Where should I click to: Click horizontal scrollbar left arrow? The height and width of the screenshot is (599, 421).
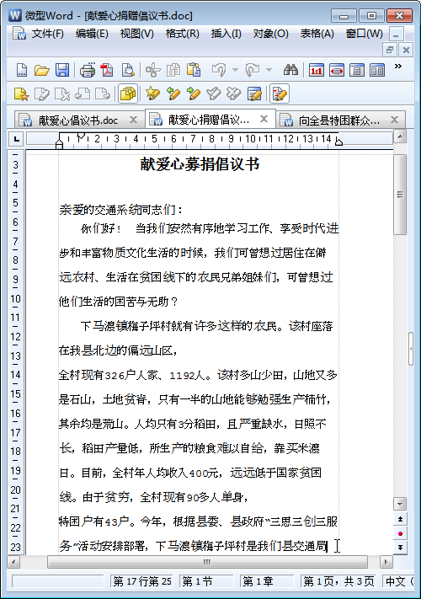(x=13, y=562)
